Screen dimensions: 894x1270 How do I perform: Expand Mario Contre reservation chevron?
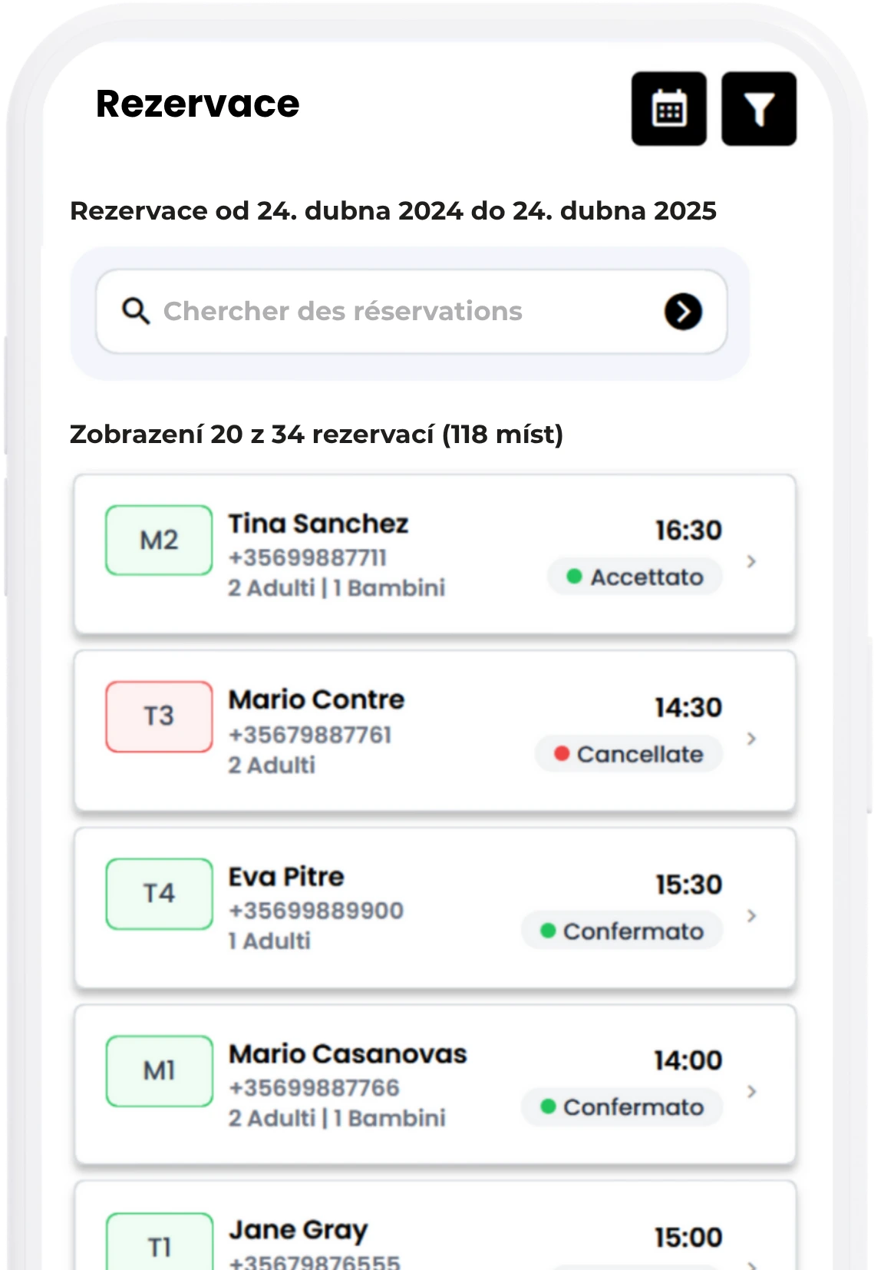[751, 739]
